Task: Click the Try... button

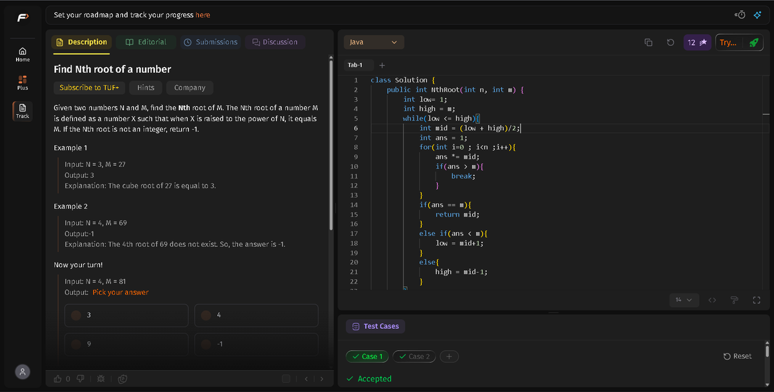Action: click(728, 43)
